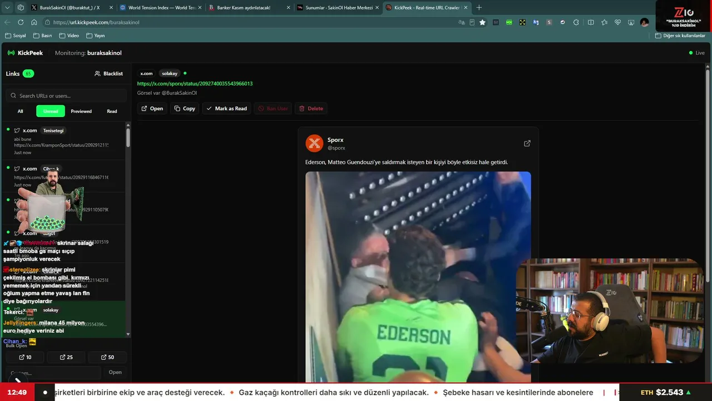712x401 pixels.
Task: Click the round white extension icon
Action: point(562,22)
